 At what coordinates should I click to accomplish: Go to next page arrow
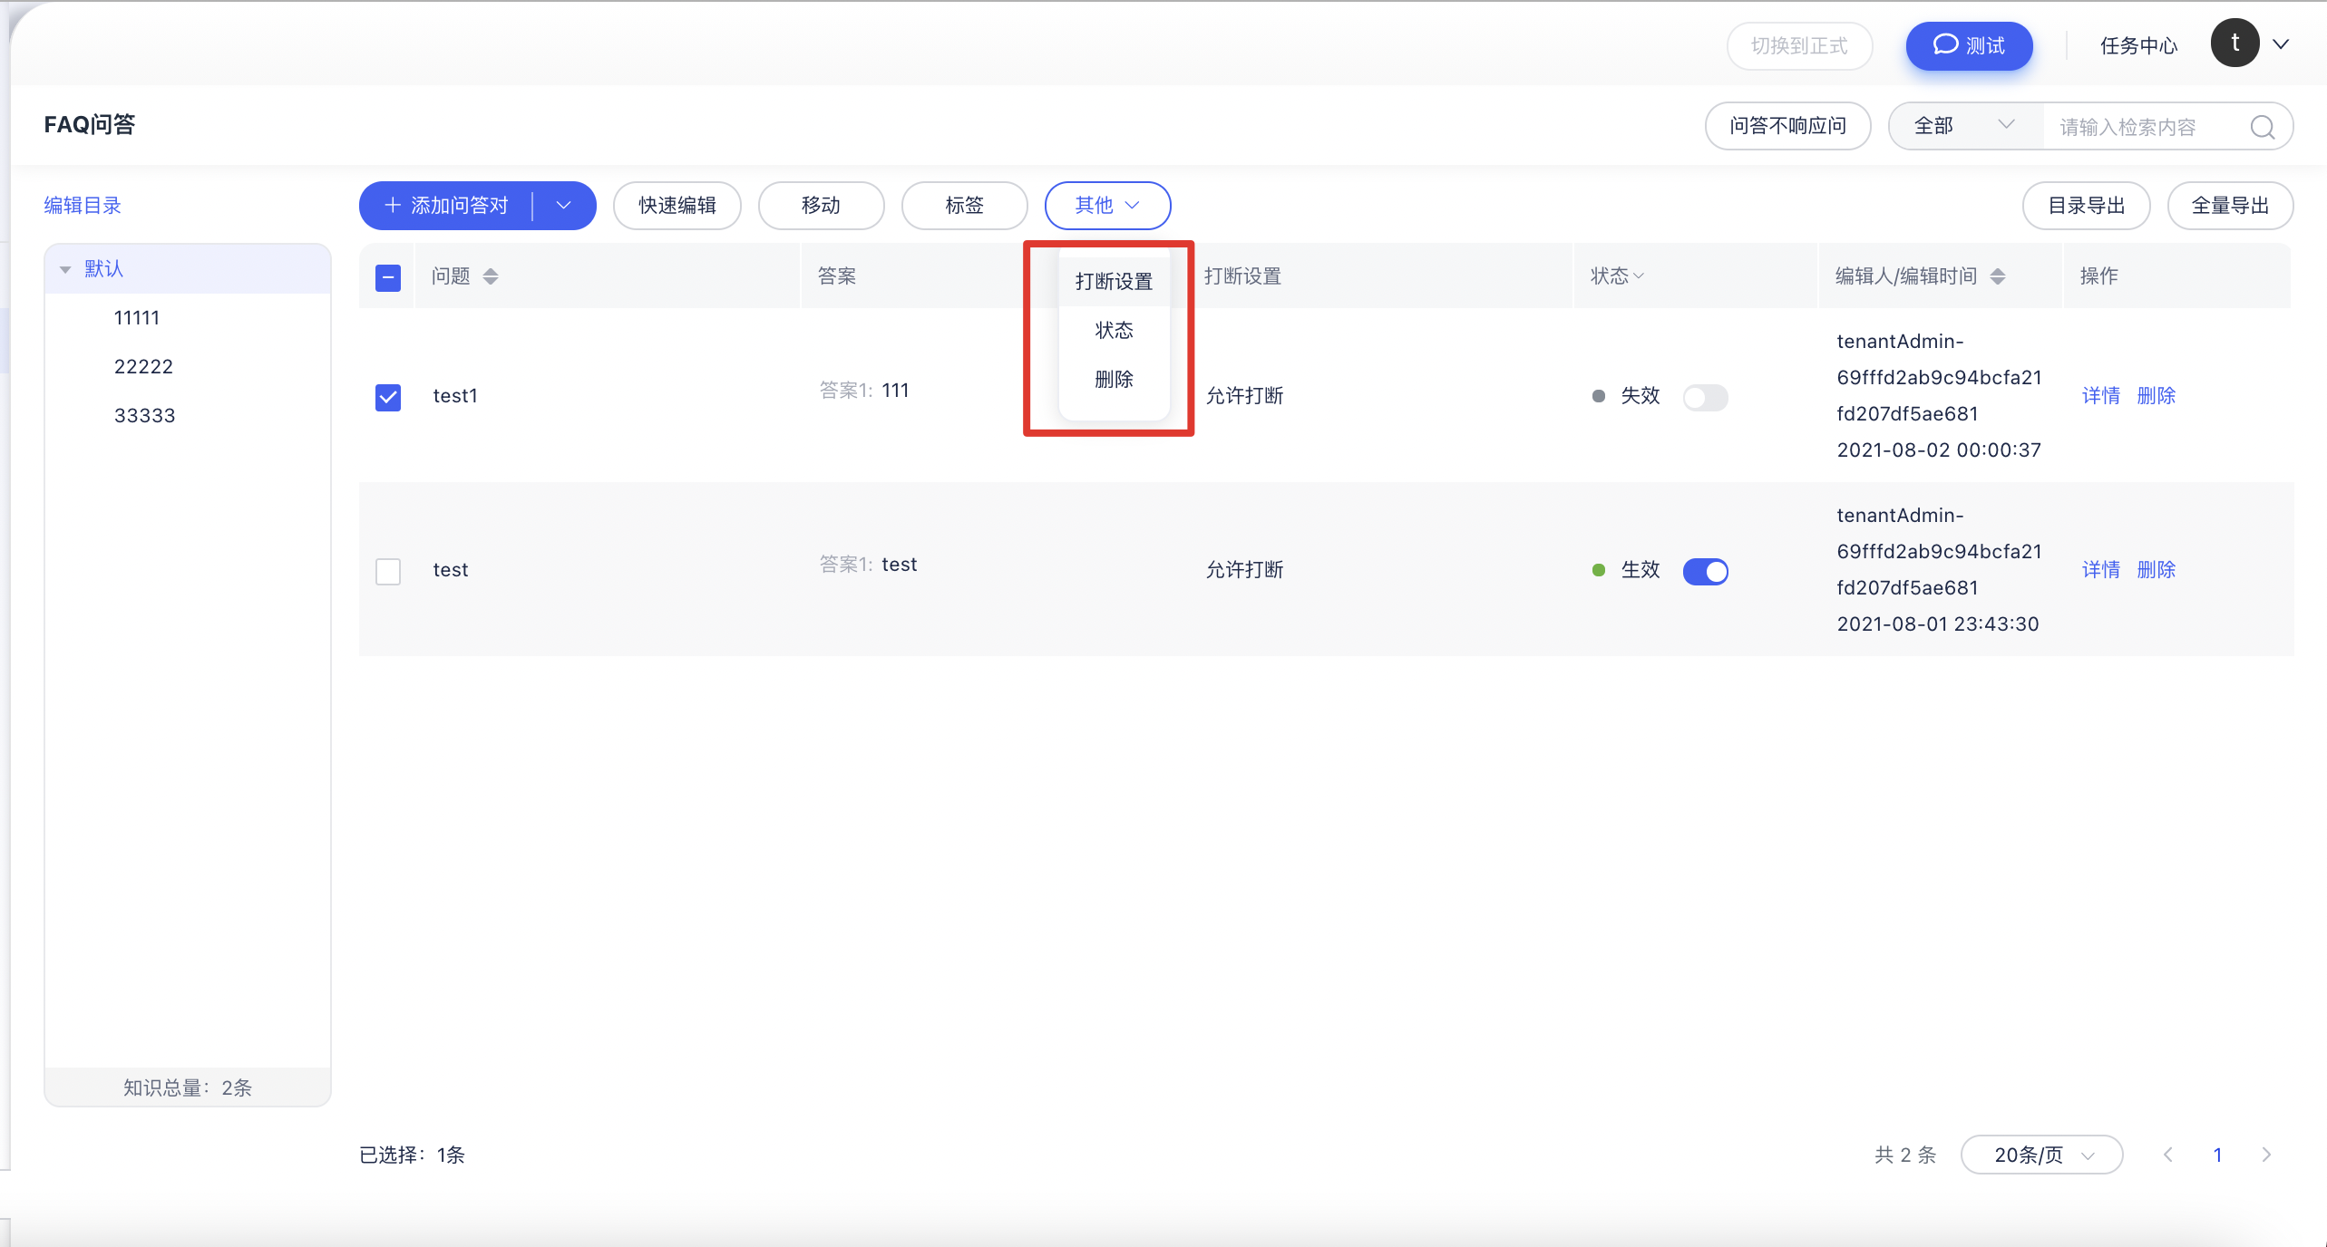[2266, 1155]
